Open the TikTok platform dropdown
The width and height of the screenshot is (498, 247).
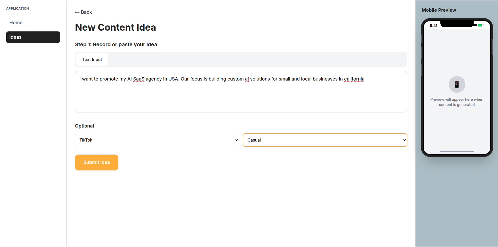157,140
